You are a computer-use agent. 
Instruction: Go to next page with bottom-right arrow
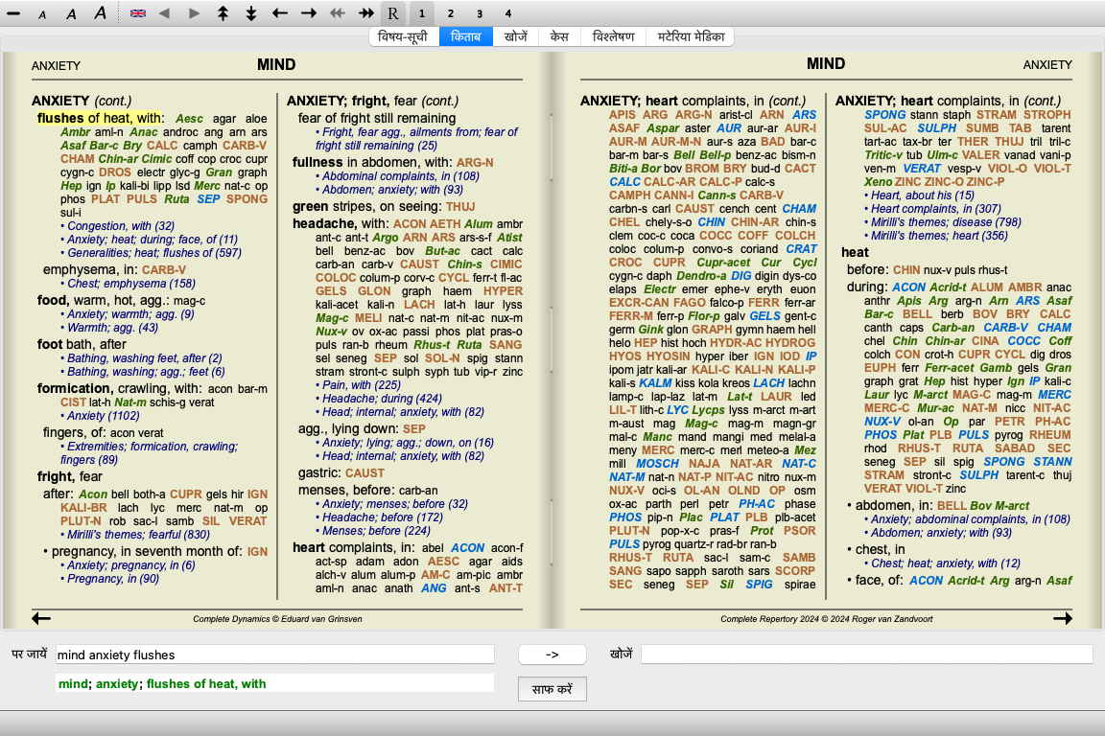pos(1062,619)
